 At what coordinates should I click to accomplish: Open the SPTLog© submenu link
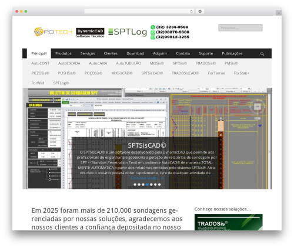click(61, 83)
